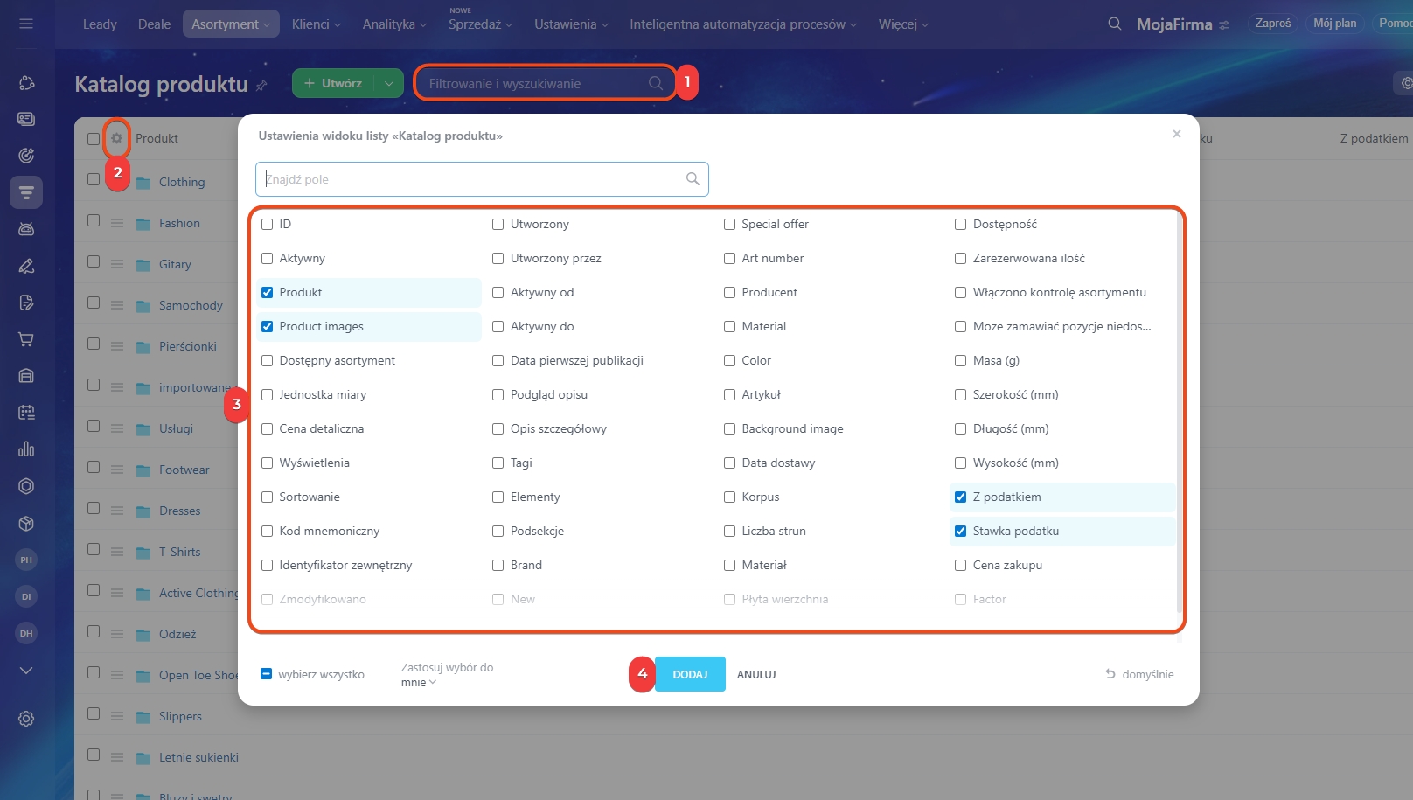Open the bar chart analytics sidebar icon
This screenshot has width=1413, height=800.
(x=26, y=449)
